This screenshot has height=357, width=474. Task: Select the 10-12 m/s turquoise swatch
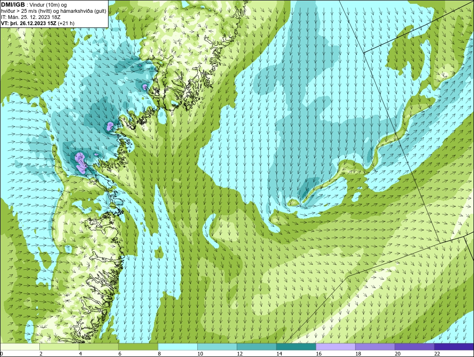pyautogui.click(x=217, y=347)
